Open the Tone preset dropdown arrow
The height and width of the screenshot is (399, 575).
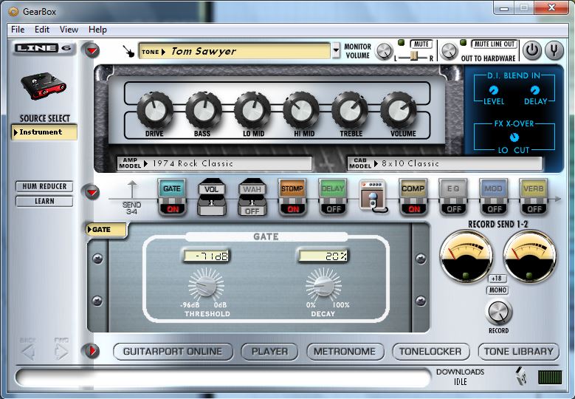[x=336, y=50]
